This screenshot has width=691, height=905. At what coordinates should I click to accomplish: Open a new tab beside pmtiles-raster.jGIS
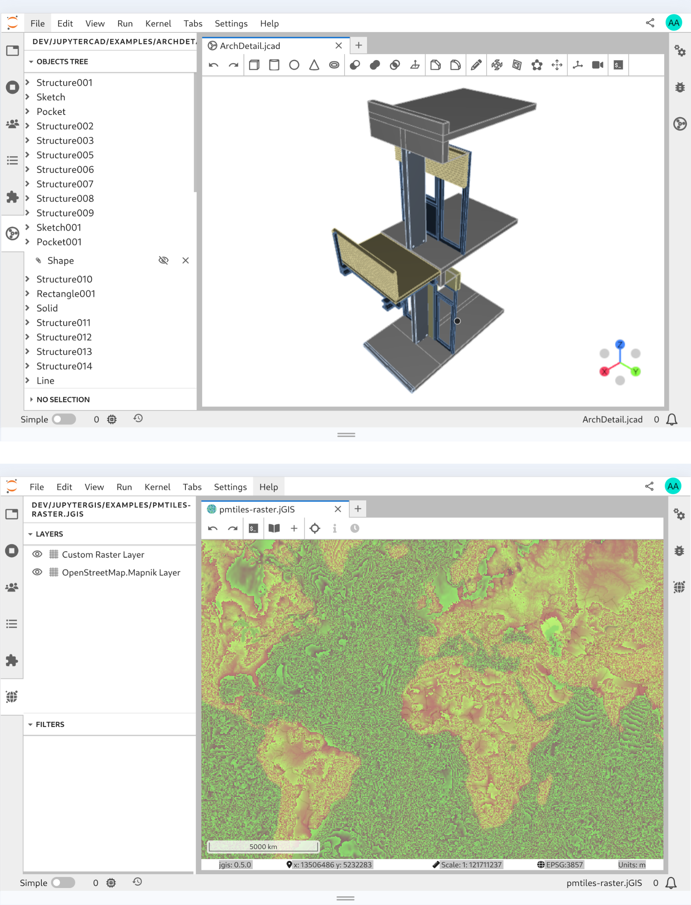[x=358, y=509]
